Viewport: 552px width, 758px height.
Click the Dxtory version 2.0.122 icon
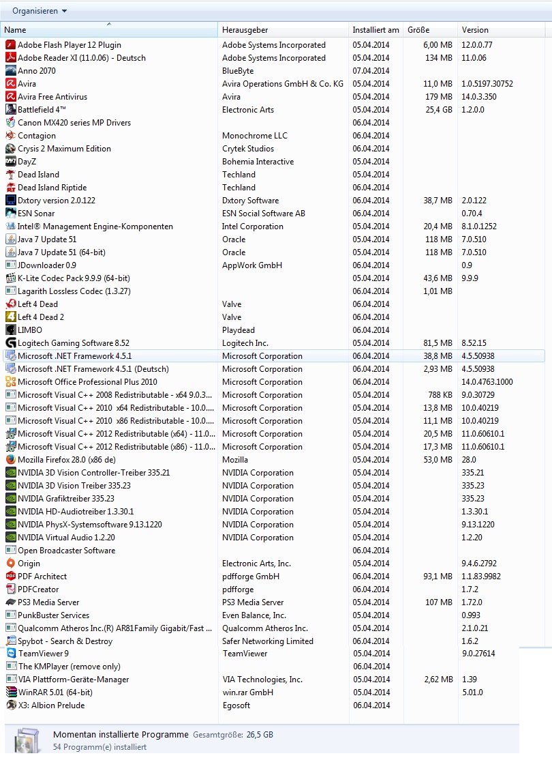[11, 201]
